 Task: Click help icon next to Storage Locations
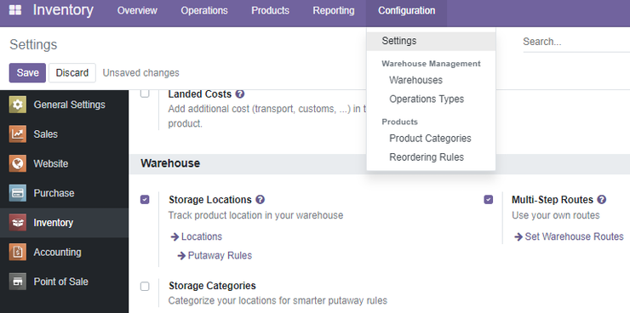[x=261, y=199]
